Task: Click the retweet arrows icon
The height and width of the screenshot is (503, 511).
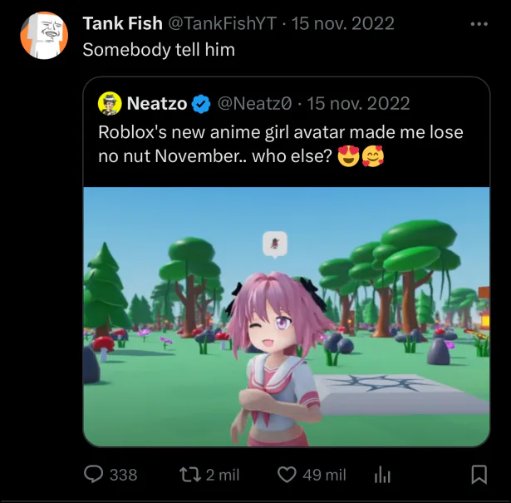Action: coord(190,474)
